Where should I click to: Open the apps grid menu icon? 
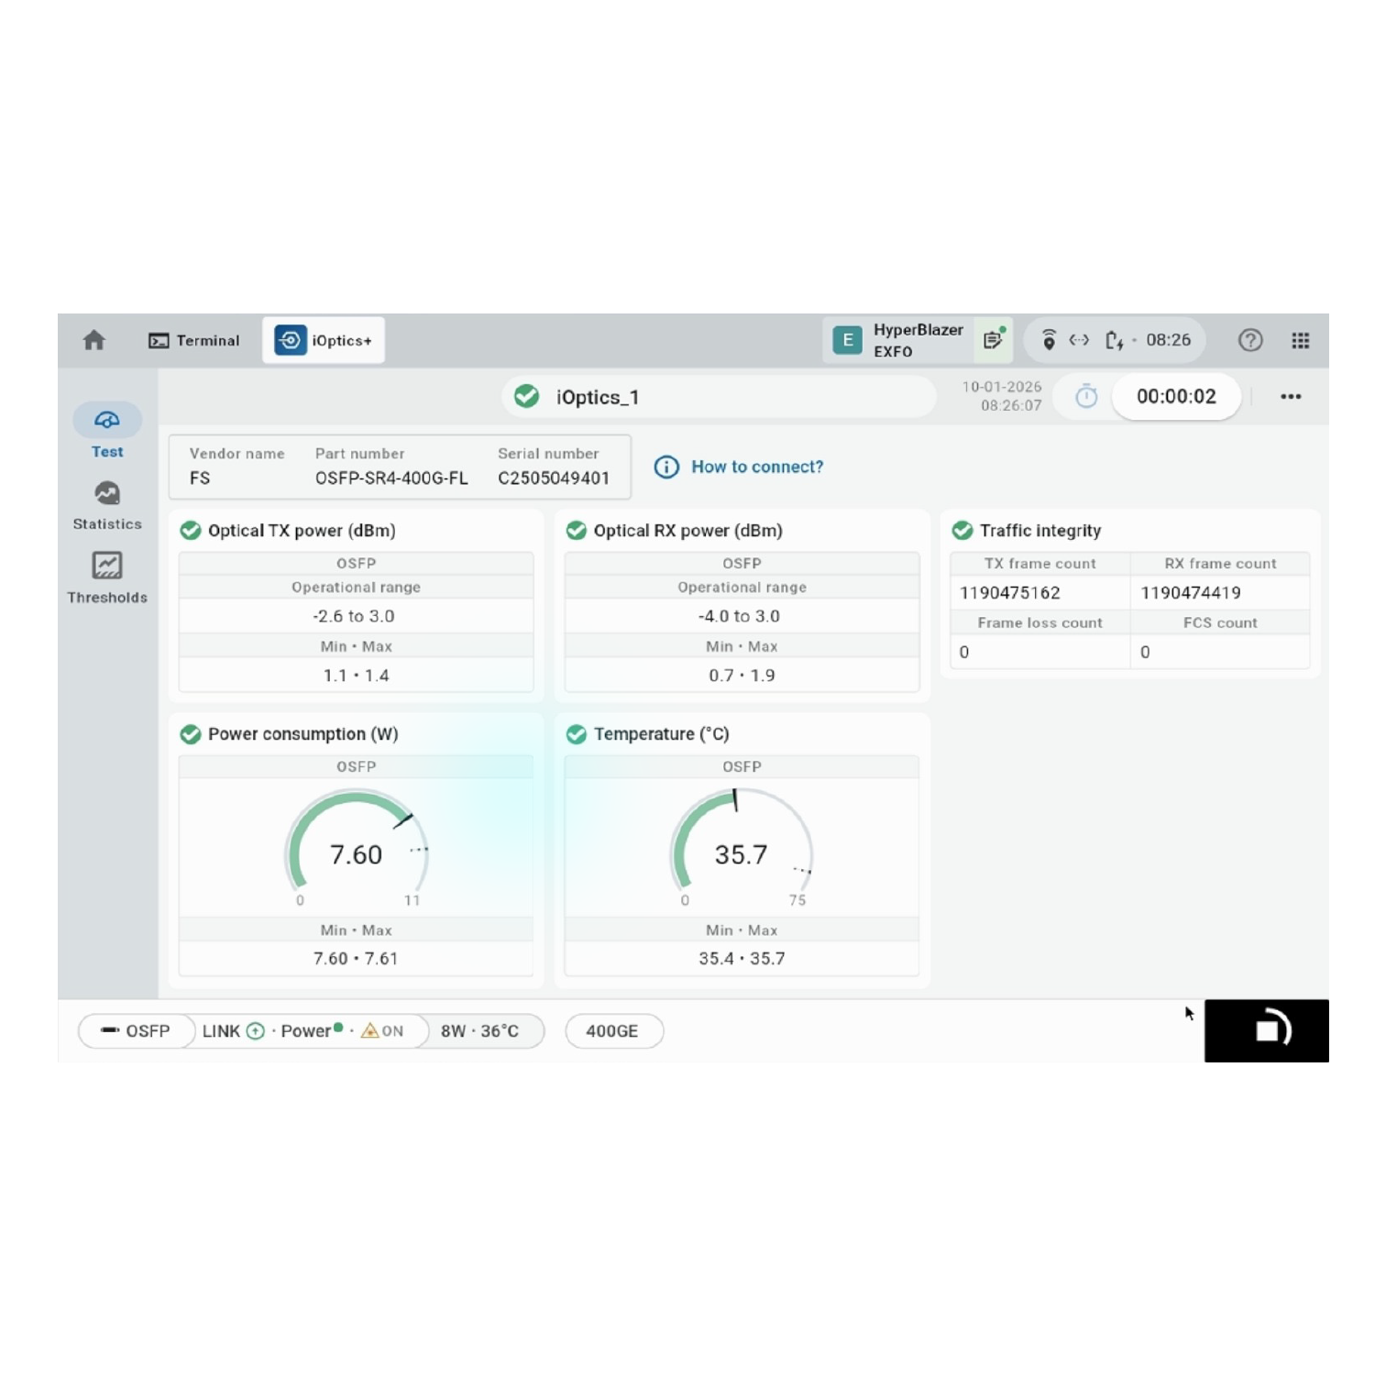[1300, 340]
